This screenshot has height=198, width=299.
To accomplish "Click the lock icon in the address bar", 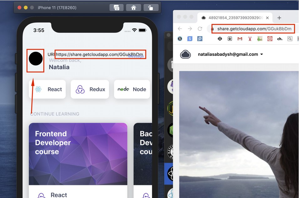I will tap(212, 29).
